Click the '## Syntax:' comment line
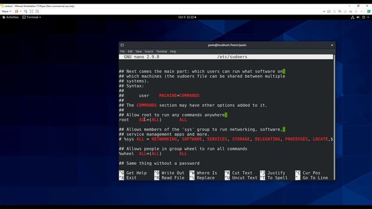Screen dimensions: 372x209 pos(131,86)
